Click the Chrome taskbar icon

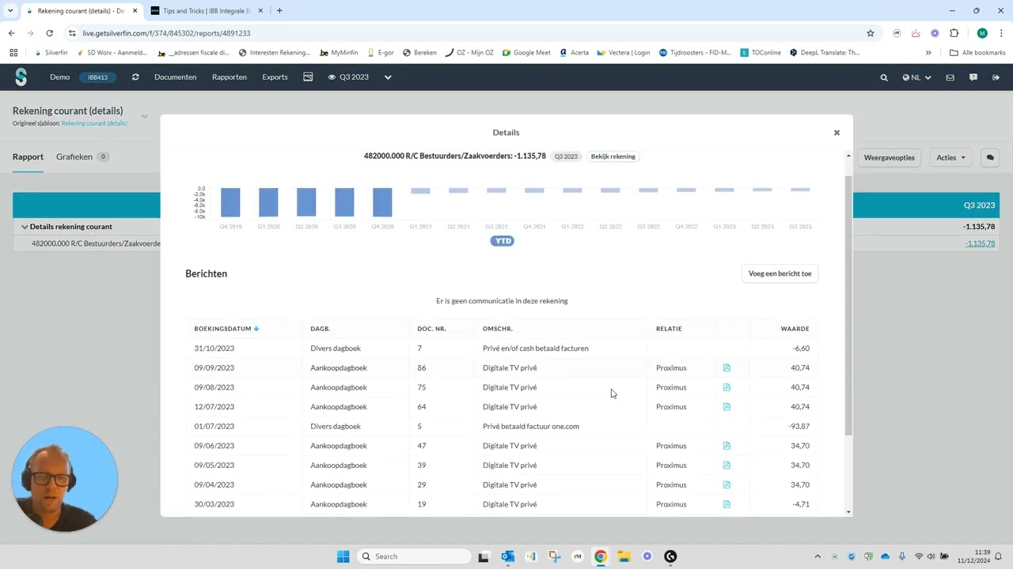point(601,556)
